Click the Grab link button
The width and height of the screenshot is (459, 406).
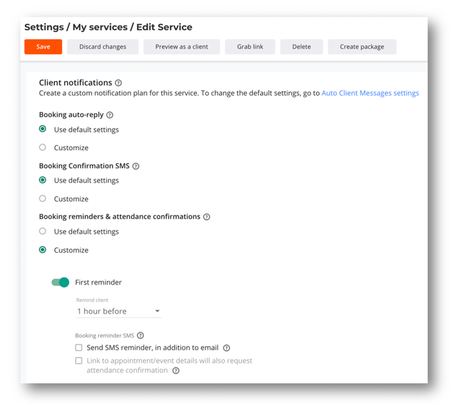point(250,47)
